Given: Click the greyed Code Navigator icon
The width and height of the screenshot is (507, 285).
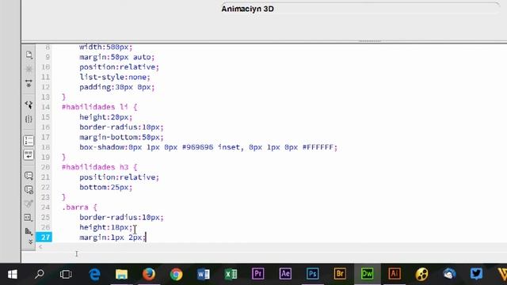Looking at the screenshot, I should (29, 69).
